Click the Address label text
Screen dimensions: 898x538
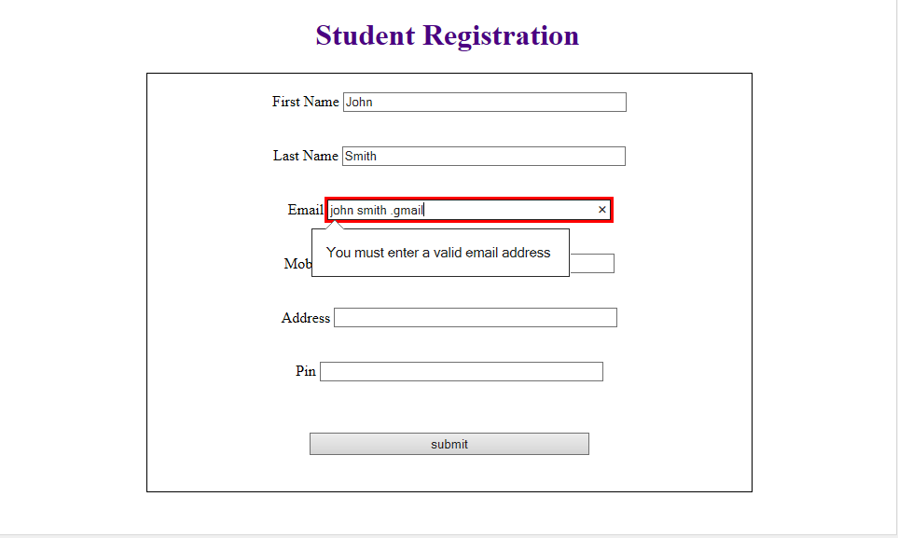(306, 318)
